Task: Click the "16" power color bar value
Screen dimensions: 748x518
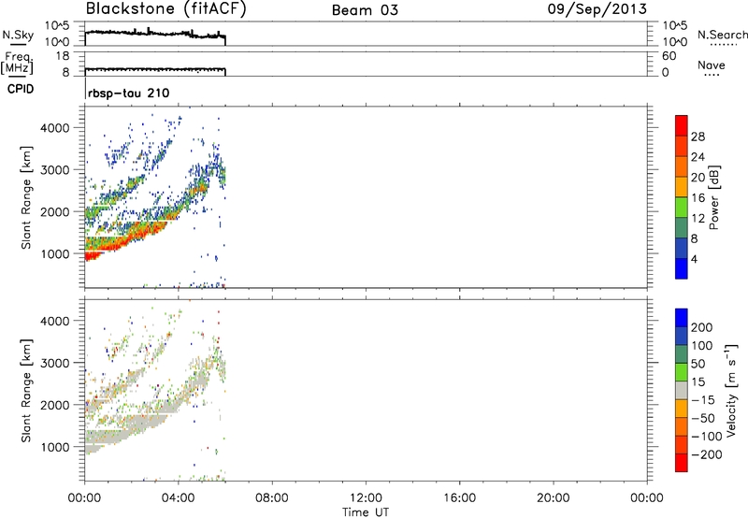Action: [x=698, y=198]
